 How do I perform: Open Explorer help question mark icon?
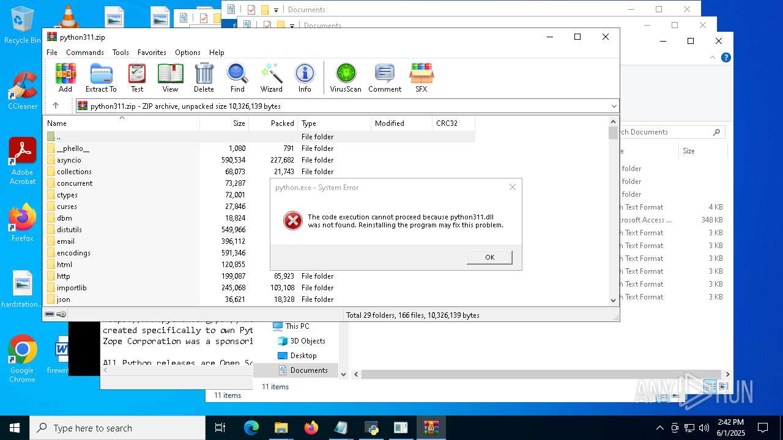tap(725, 58)
